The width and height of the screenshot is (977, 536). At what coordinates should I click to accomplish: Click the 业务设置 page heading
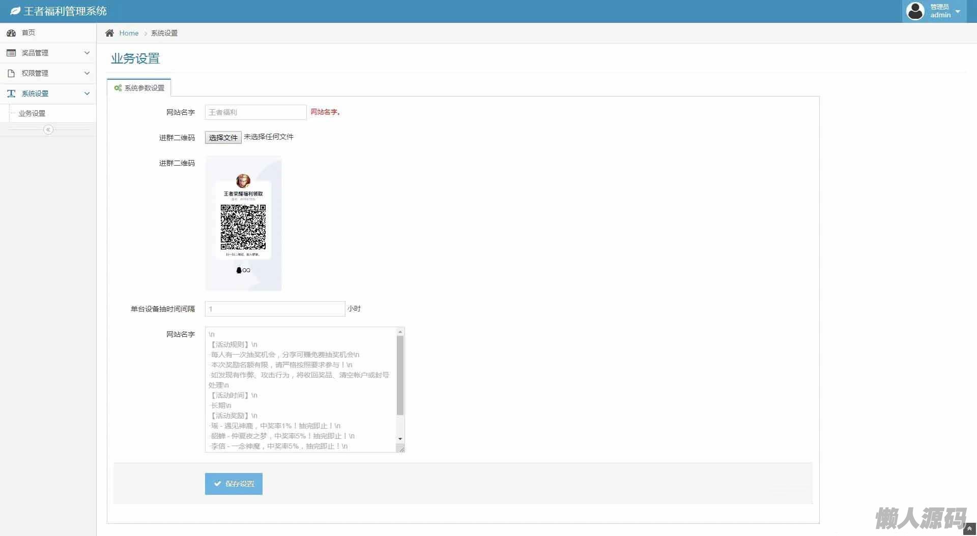tap(135, 58)
